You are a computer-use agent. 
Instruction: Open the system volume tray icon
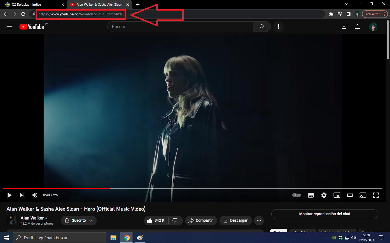353,238
